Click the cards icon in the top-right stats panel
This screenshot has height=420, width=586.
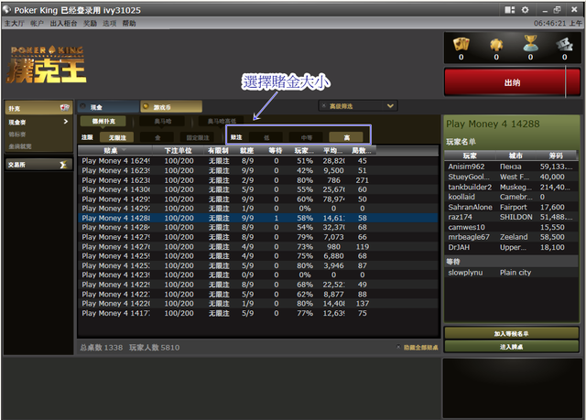point(463,44)
